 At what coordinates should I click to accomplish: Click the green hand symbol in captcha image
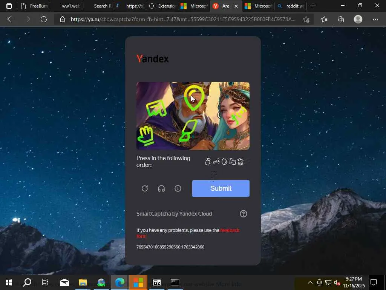[146, 136]
